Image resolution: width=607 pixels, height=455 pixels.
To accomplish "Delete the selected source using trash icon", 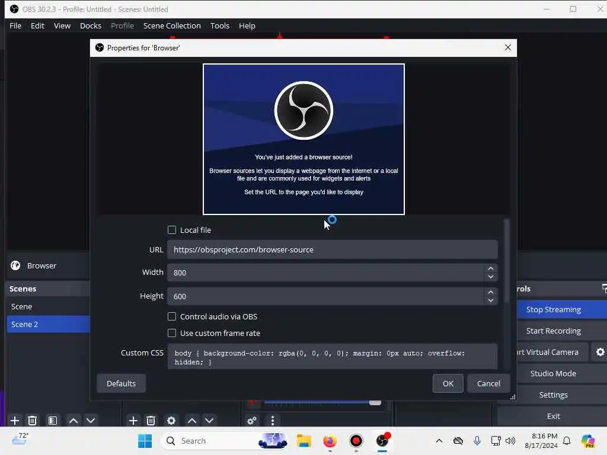I will tap(151, 421).
